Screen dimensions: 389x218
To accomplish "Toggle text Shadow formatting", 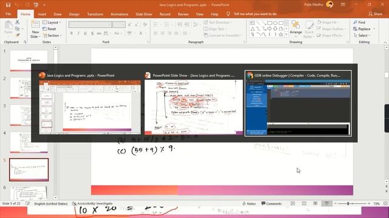I will [92, 33].
